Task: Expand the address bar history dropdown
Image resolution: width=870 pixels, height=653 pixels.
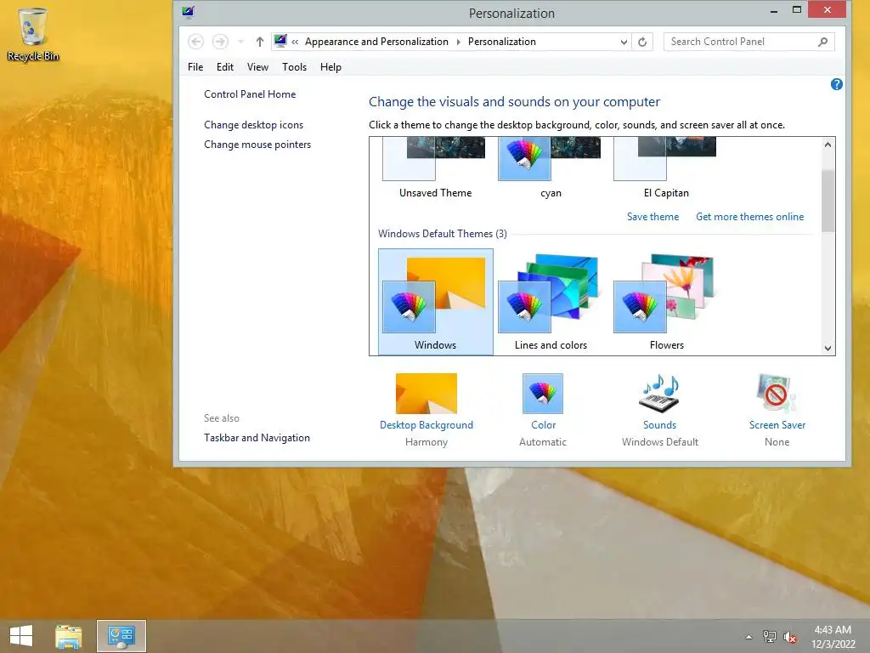Action: (624, 42)
